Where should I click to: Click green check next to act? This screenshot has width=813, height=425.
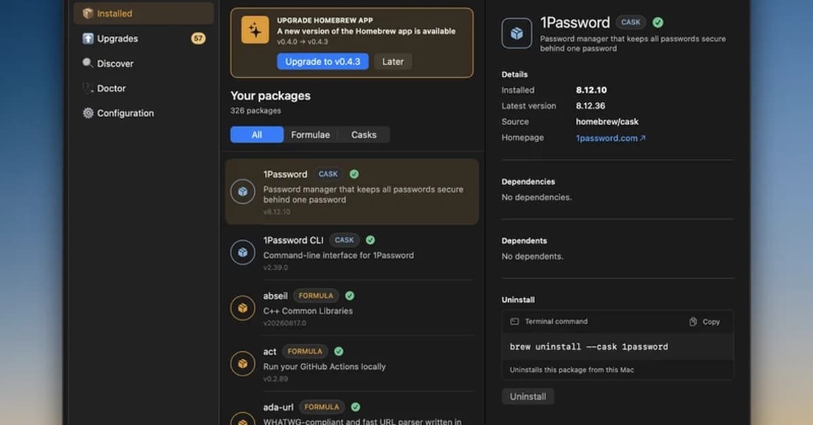[339, 351]
